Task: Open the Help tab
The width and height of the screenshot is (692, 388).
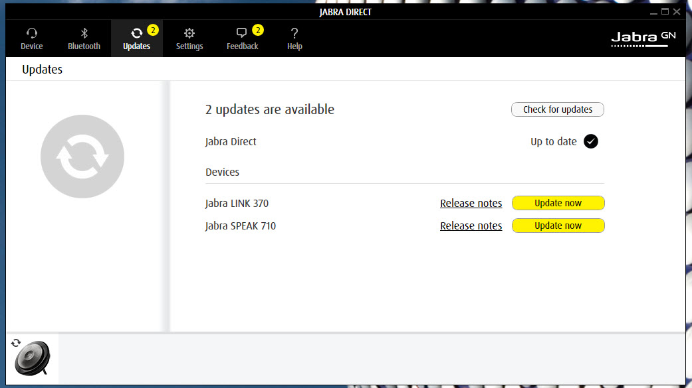Action: tap(294, 38)
